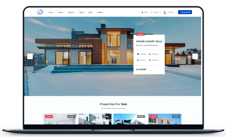Open the Blog menu item
Image resolution: width=226 pixels, height=137 pixels.
(x=91, y=12)
